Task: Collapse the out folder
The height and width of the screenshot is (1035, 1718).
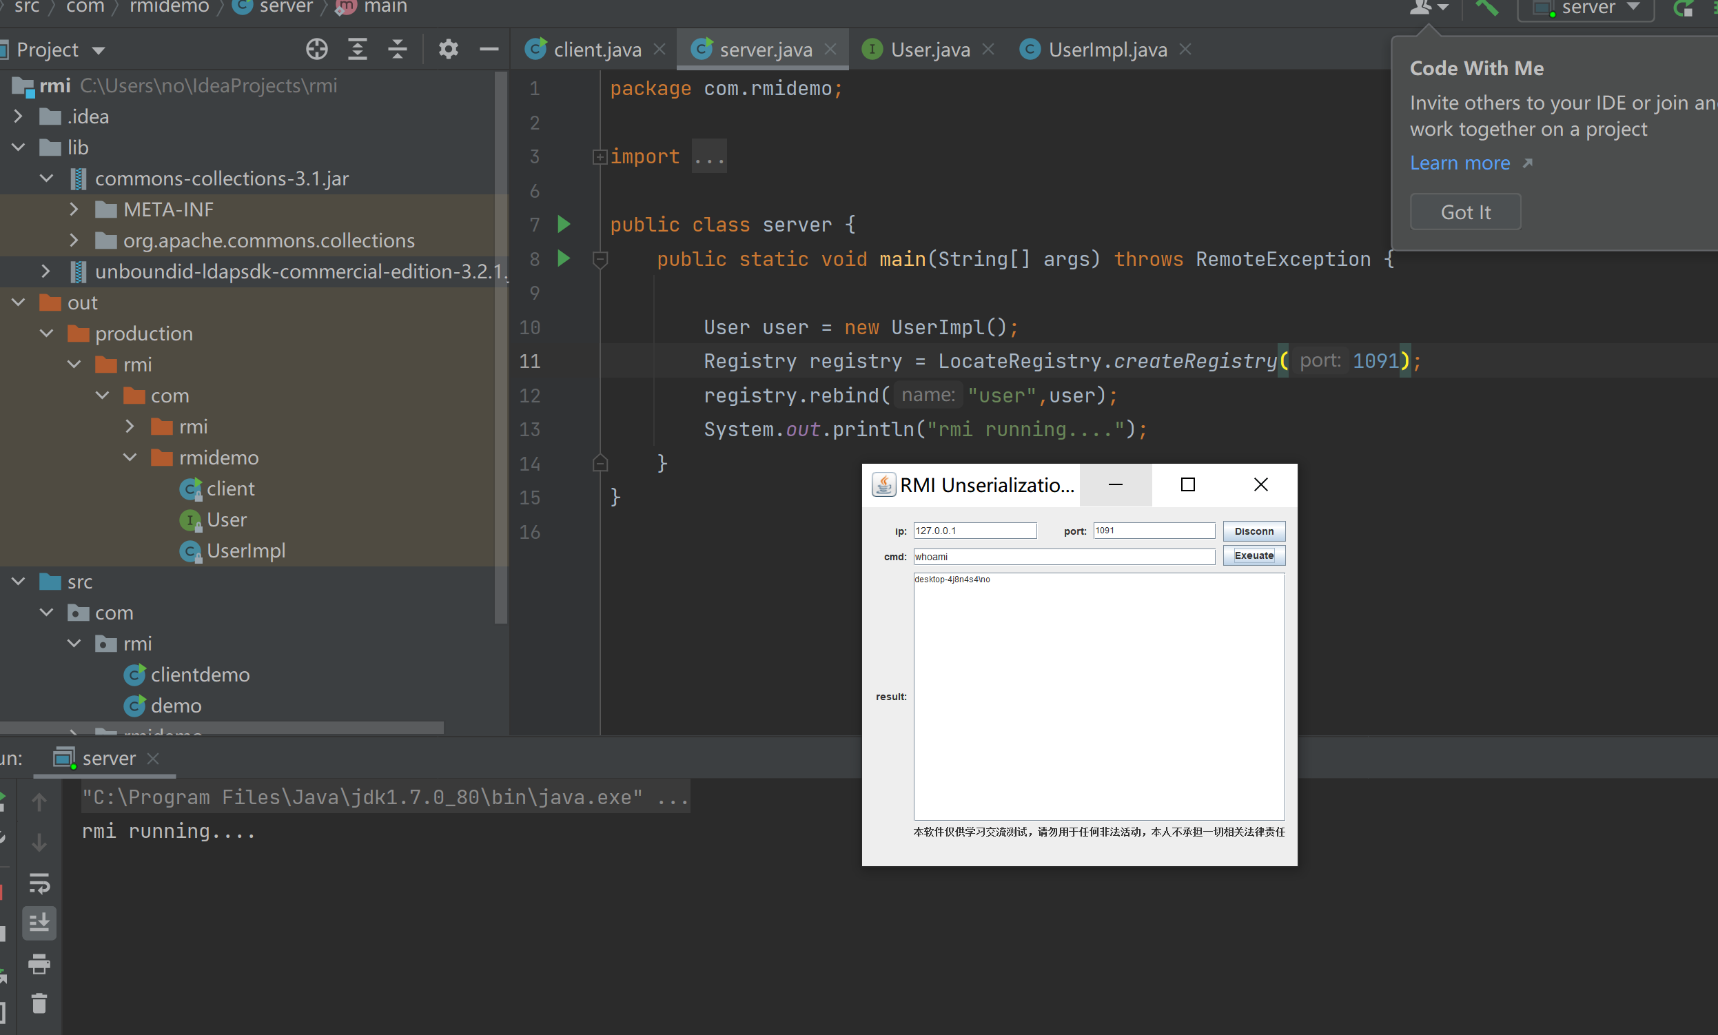Action: 19,303
